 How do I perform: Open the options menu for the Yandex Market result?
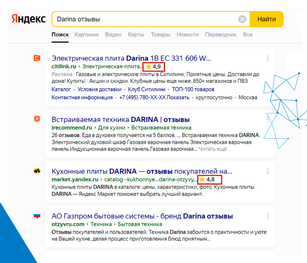click(x=267, y=171)
